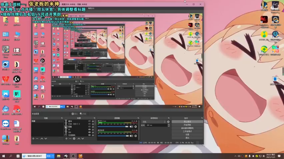The height and width of the screenshot is (159, 284).
Task: Toggle the lock on the 图像 source
Action: pos(93,126)
